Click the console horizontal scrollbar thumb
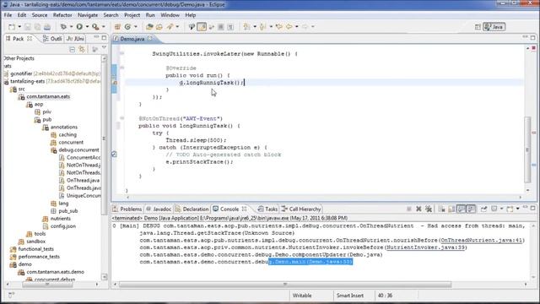The width and height of the screenshot is (540, 304). [x=285, y=285]
